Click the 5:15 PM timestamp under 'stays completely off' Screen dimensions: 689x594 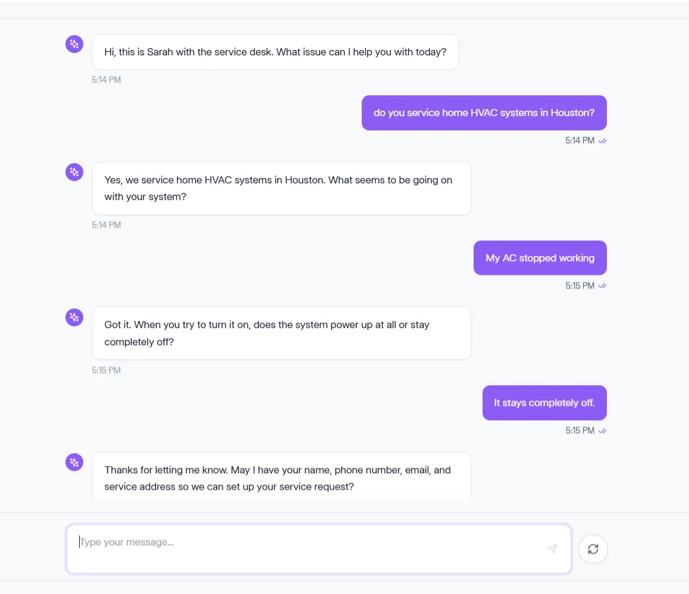coord(580,431)
